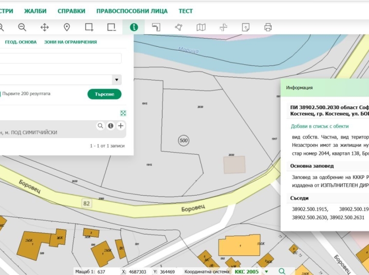Click the Първите 200 резултата label
This screenshot has height=275, width=369.
click(26, 94)
